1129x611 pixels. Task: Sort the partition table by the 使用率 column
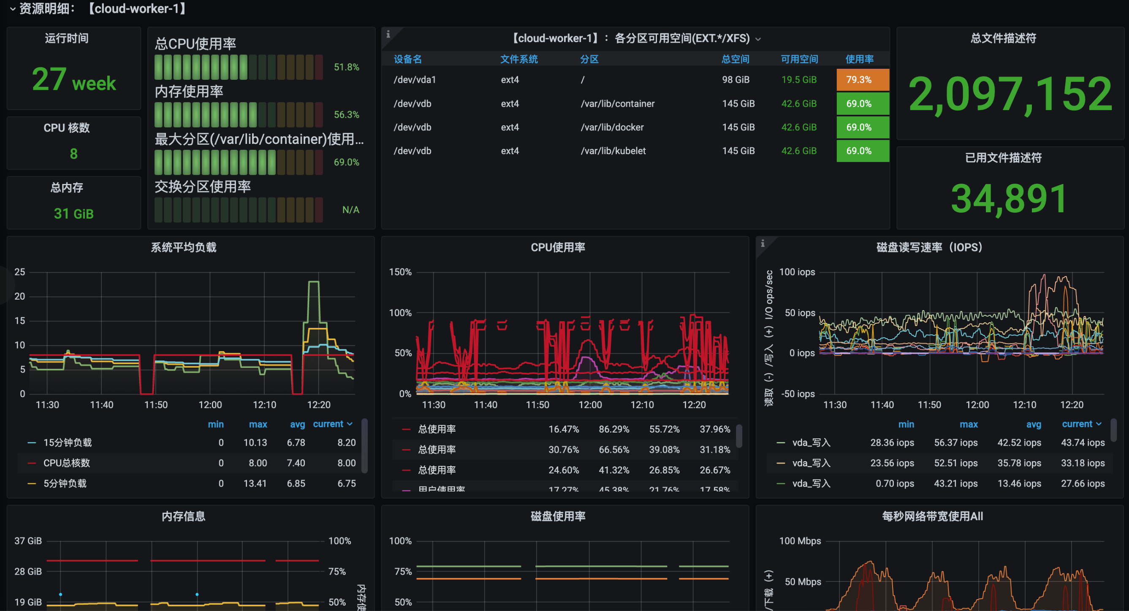point(859,59)
